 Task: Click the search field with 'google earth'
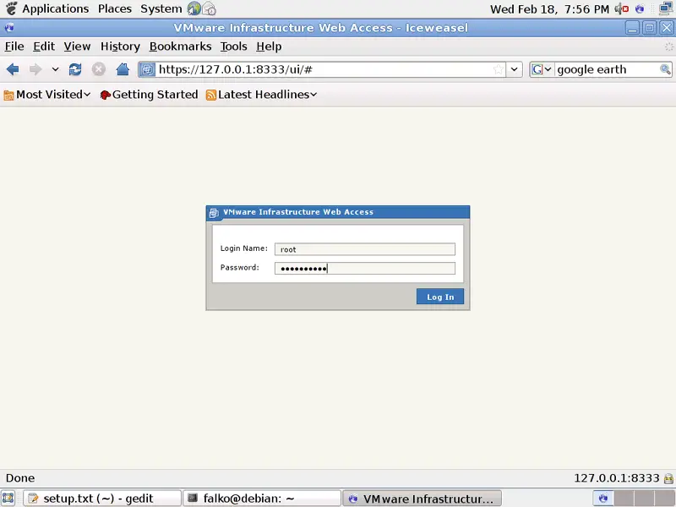click(607, 69)
